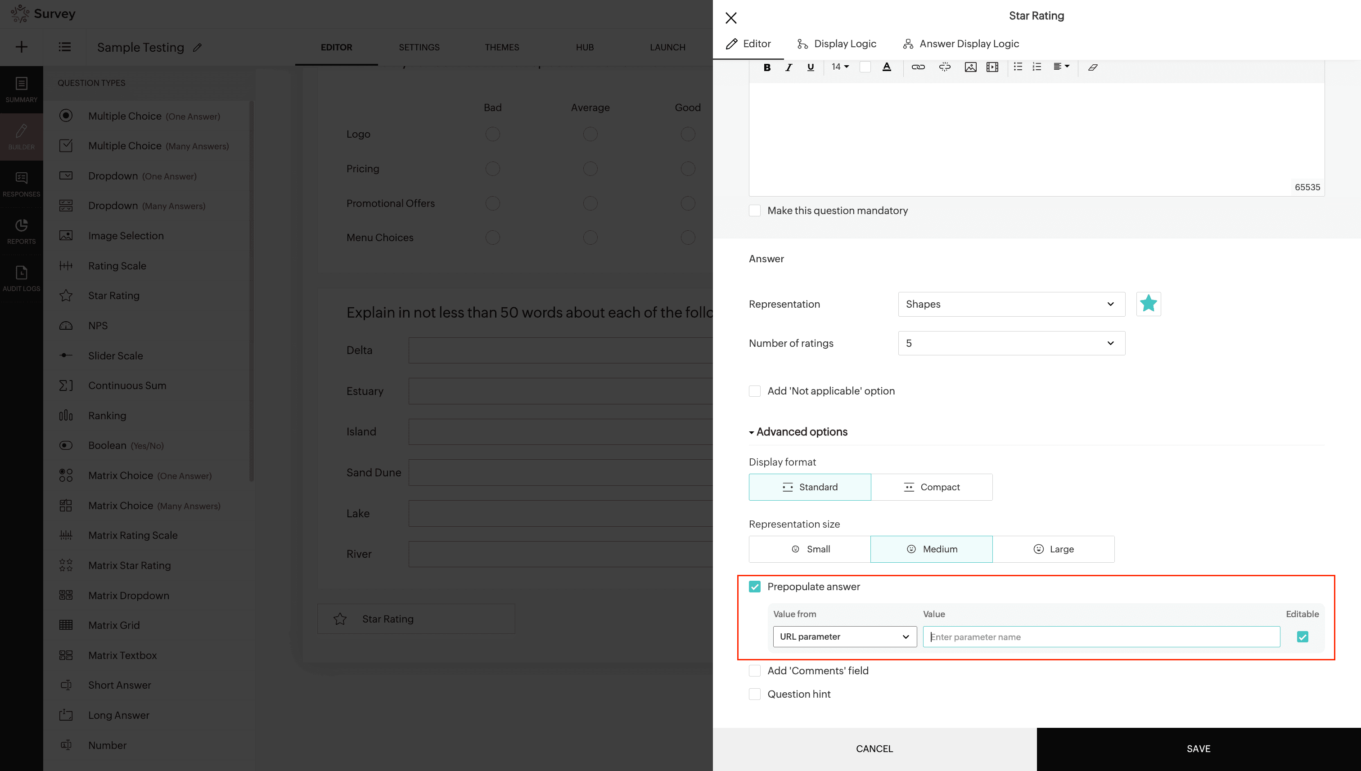Open the Answer Display Logic tab
Viewport: 1361px width, 771px height.
click(960, 44)
